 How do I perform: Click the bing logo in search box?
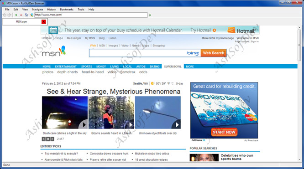pyautogui.click(x=193, y=53)
